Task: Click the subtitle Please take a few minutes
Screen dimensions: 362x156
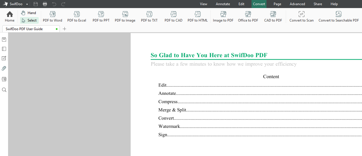Action: pyautogui.click(x=224, y=64)
